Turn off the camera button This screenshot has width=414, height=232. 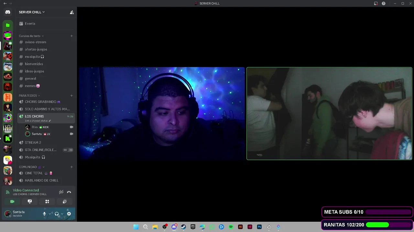click(x=12, y=201)
